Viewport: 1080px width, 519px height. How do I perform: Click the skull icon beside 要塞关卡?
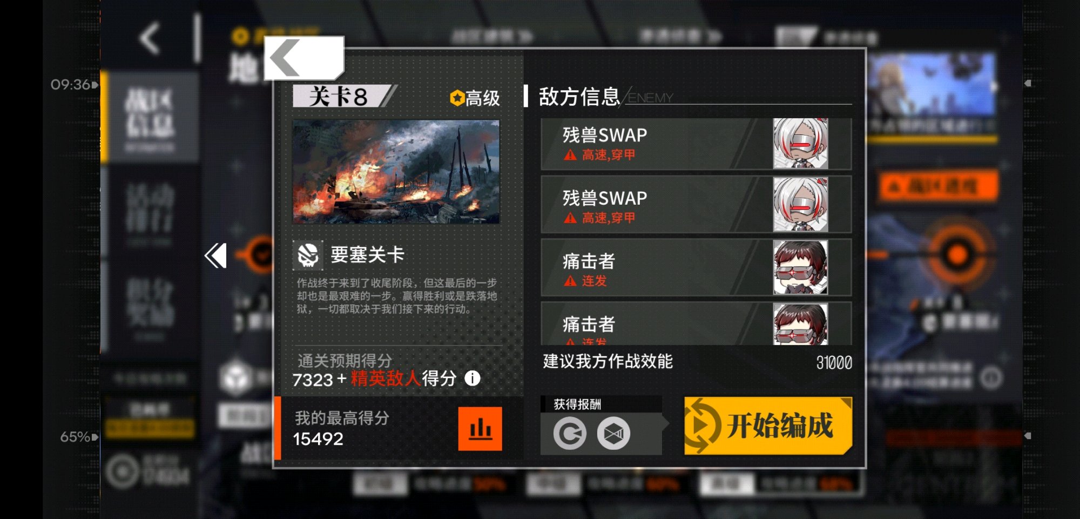click(x=308, y=255)
